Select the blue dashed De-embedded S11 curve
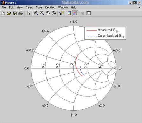 click(81, 71)
